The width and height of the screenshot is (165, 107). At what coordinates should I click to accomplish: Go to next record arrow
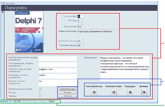coord(24,101)
